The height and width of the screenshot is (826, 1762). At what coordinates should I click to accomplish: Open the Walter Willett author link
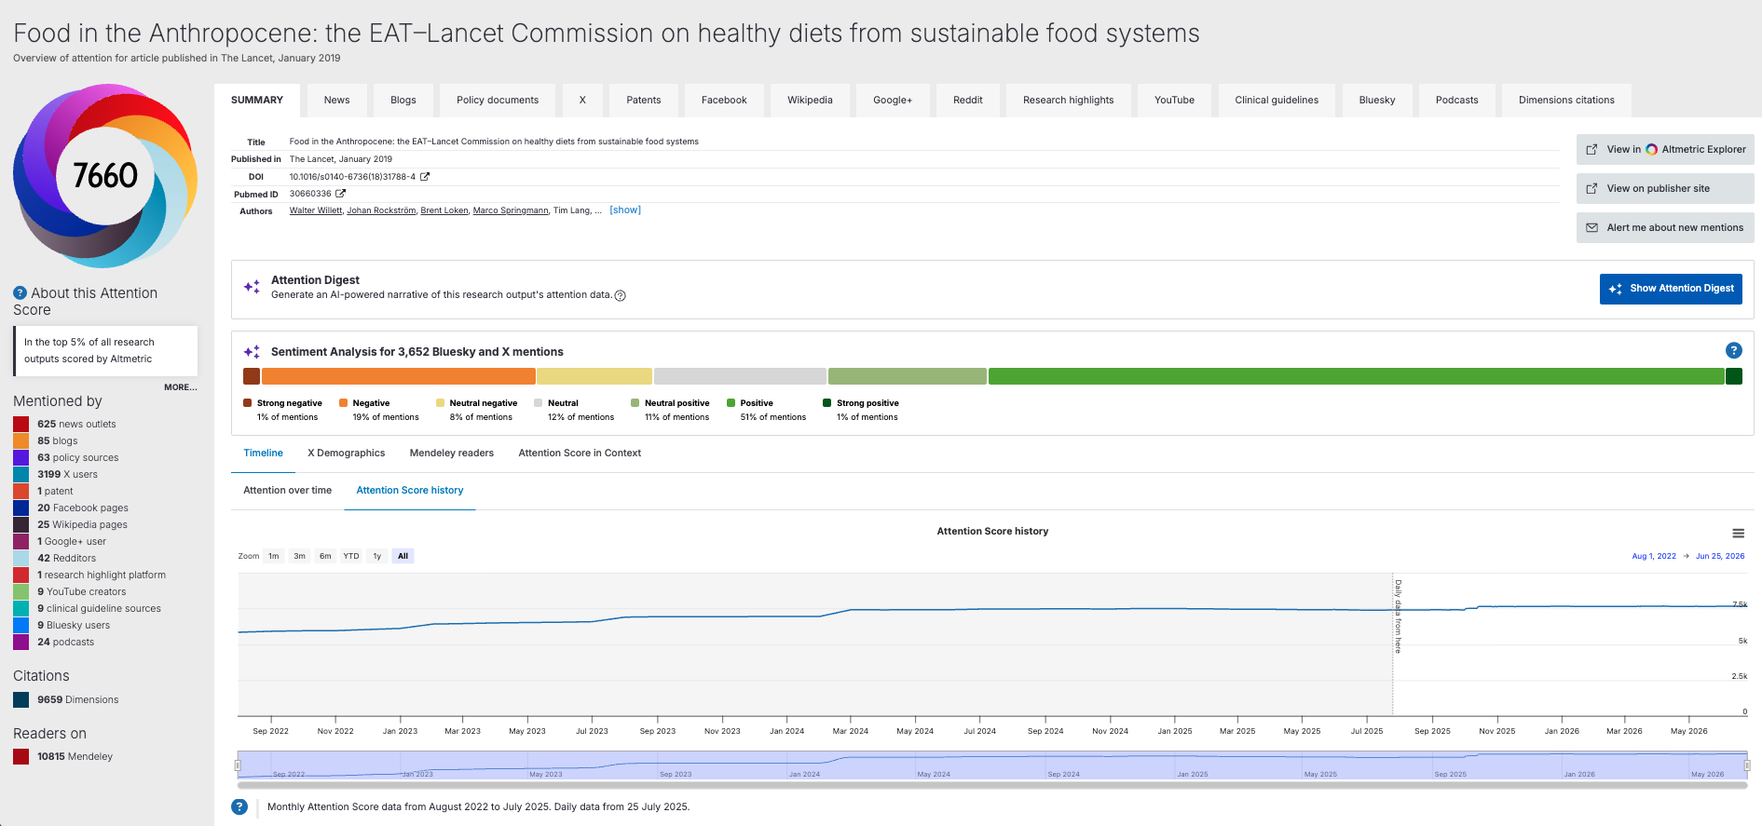click(x=316, y=210)
